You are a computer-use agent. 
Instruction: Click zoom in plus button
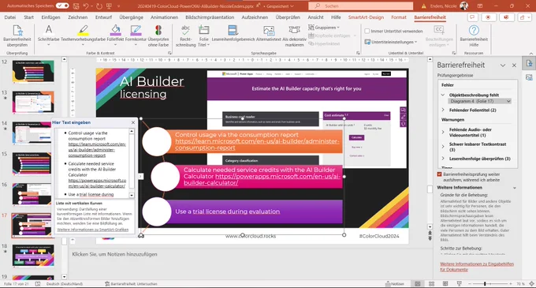tap(510, 284)
